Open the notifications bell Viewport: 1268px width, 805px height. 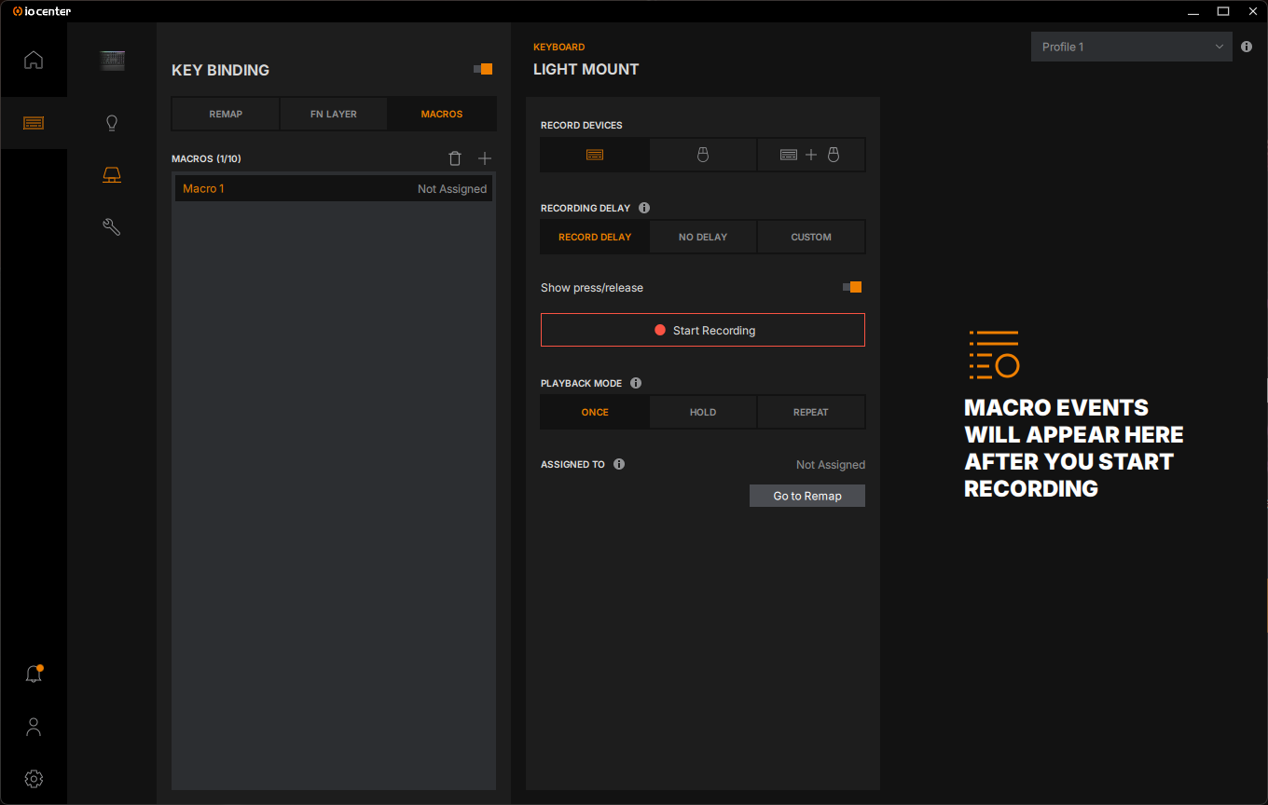[34, 674]
